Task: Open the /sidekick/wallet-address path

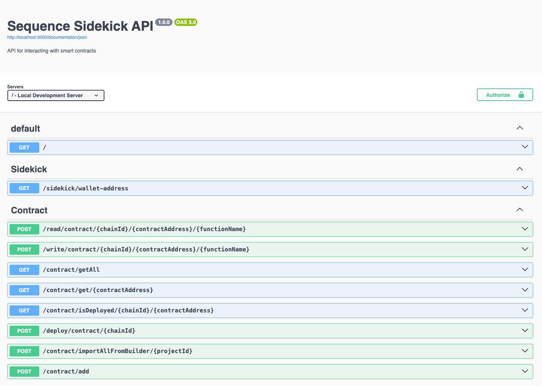Action: pyautogui.click(x=86, y=188)
